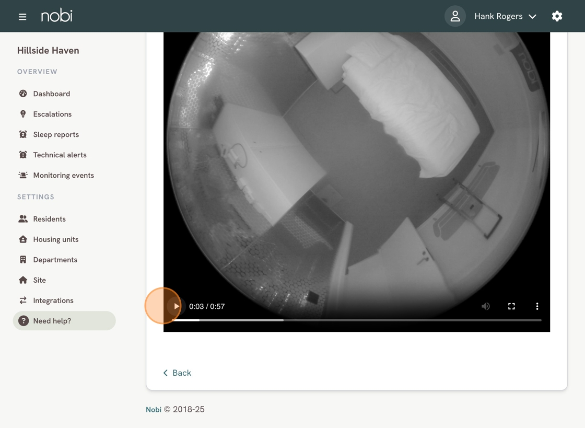585x428 pixels.
Task: Enter fullscreen video mode
Action: [511, 306]
